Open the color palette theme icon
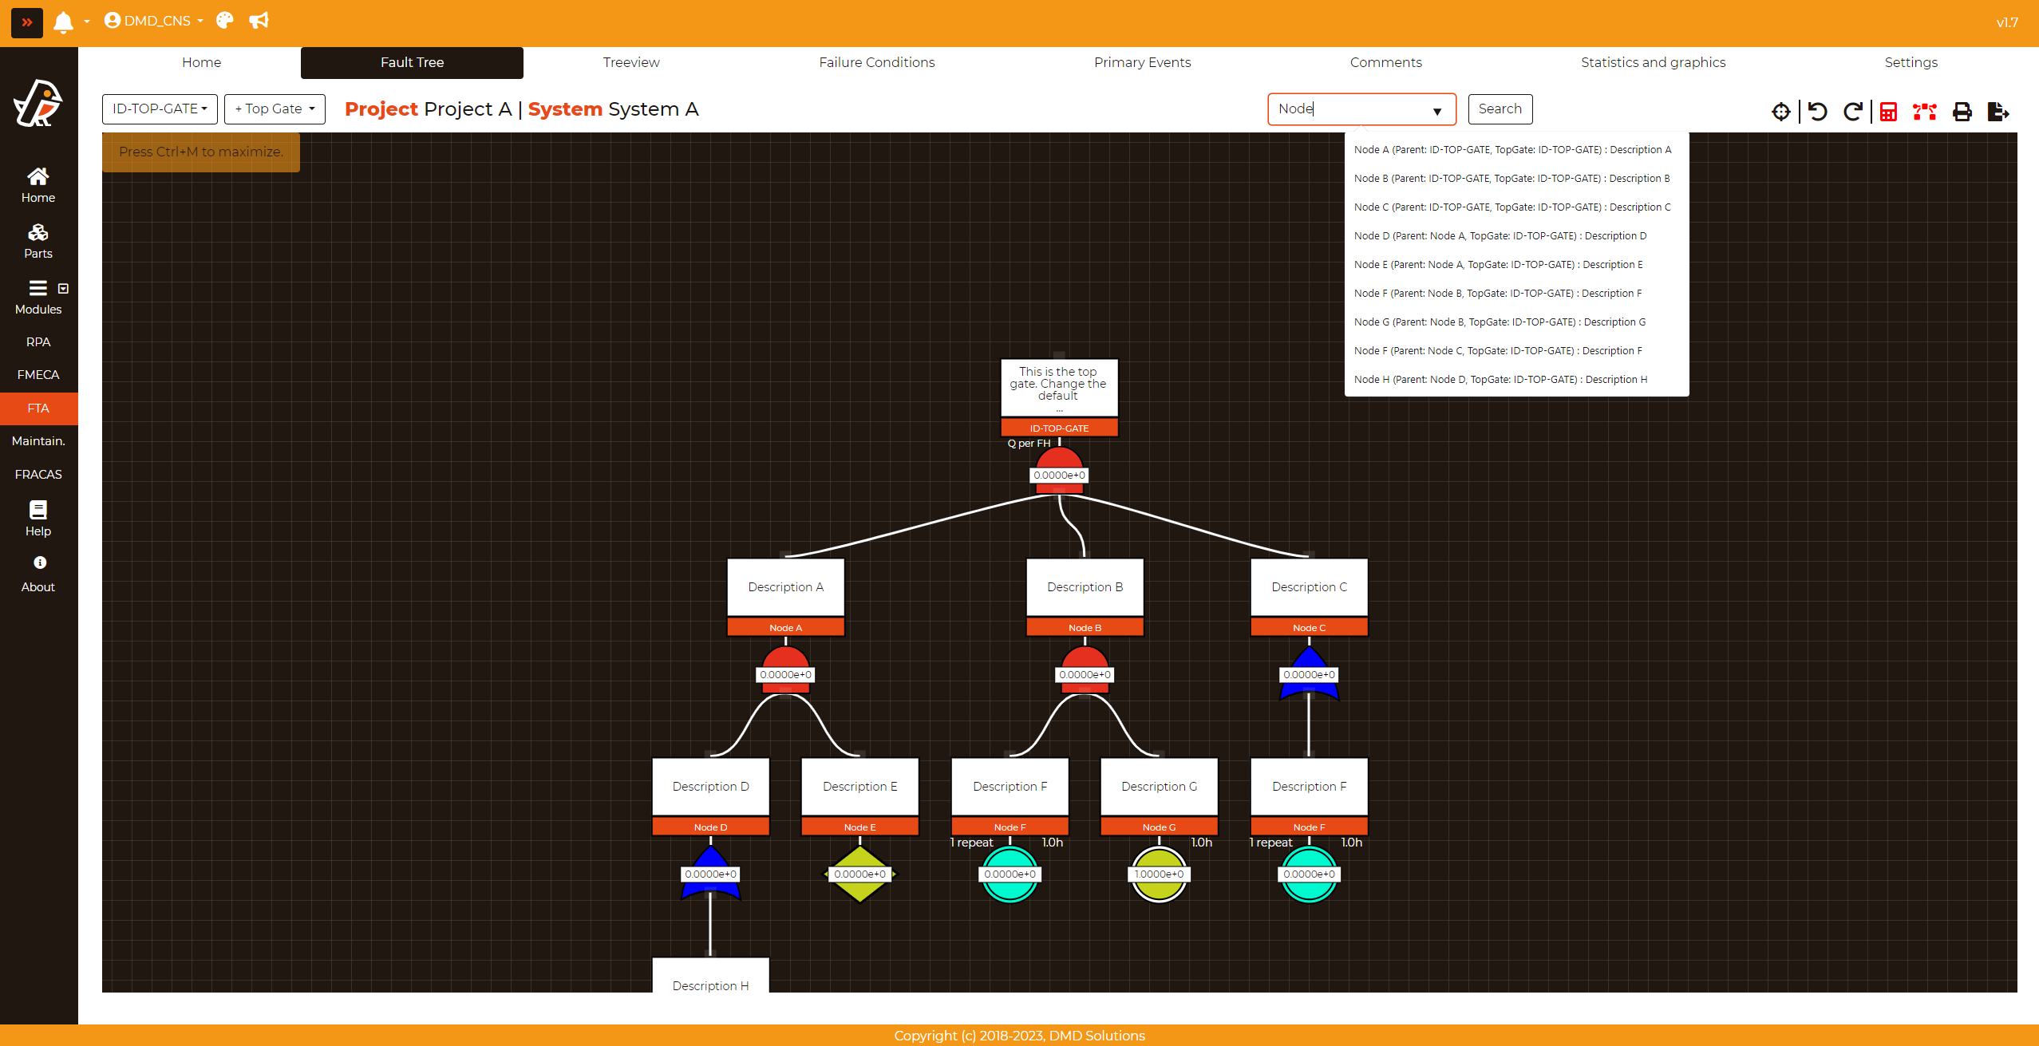Screen dimensions: 2039x1046 tap(224, 21)
